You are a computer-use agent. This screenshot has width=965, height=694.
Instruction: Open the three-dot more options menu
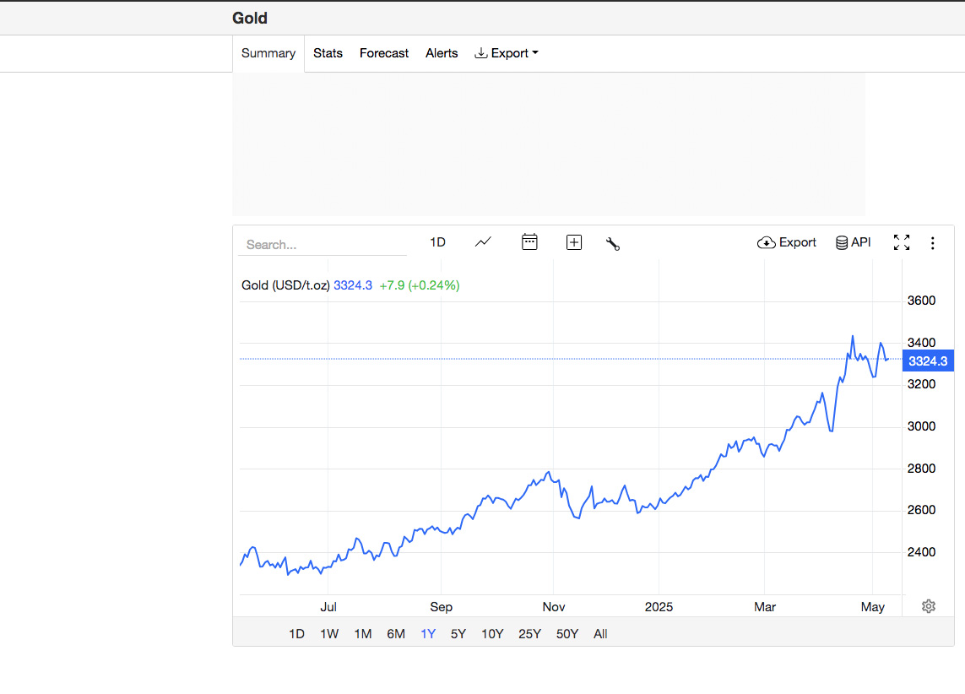[x=933, y=243]
